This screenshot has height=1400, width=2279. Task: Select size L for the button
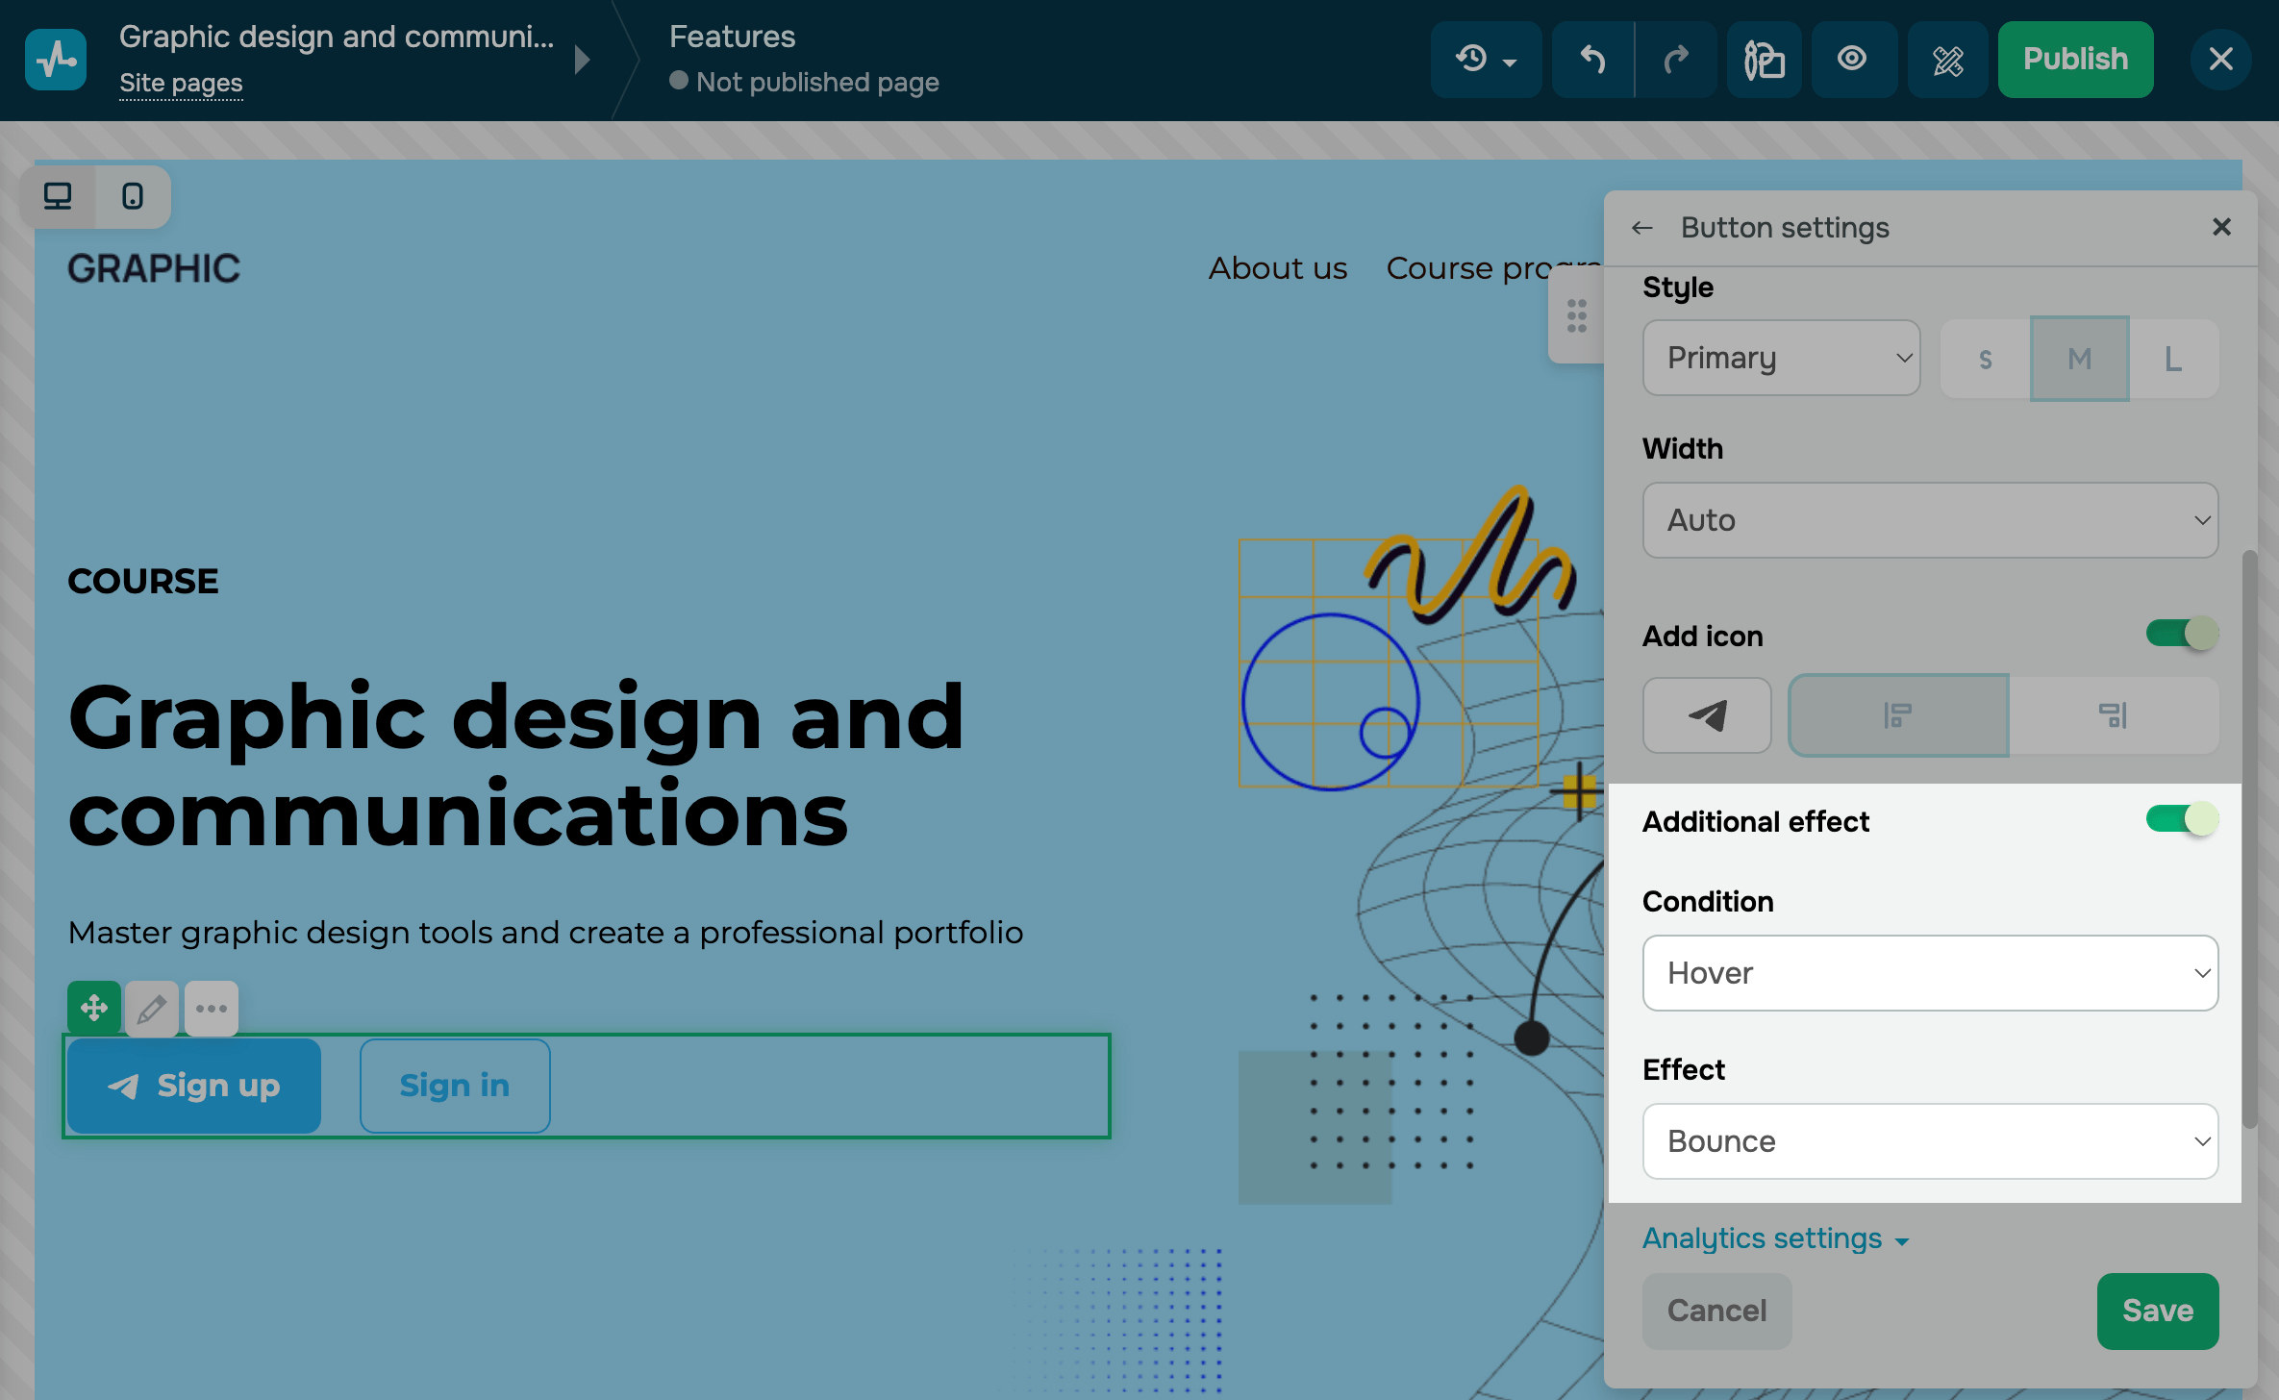coord(2172,359)
